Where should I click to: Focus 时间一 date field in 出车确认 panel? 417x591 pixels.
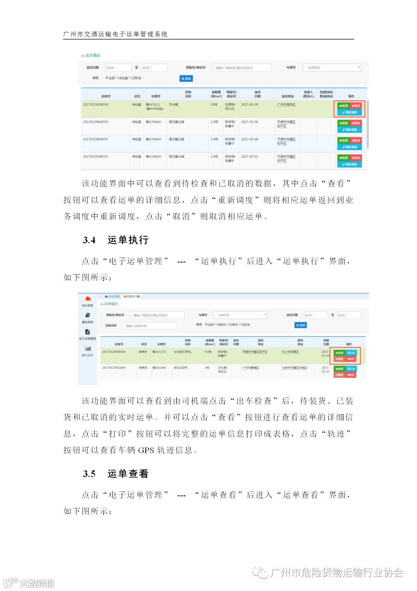point(119,68)
